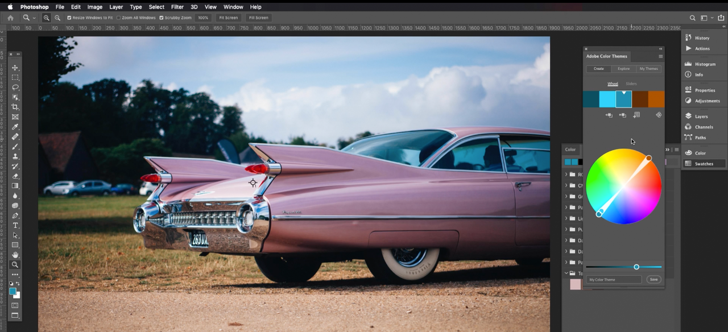Image resolution: width=728 pixels, height=332 pixels.
Task: Click the Share icon at top right
Action: pyautogui.click(x=721, y=18)
